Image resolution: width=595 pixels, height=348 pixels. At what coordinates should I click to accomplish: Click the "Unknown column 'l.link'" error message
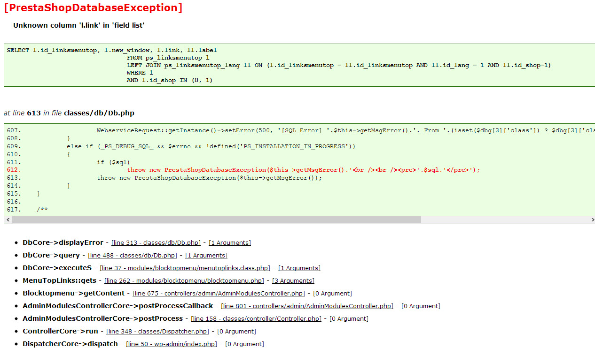[78, 25]
